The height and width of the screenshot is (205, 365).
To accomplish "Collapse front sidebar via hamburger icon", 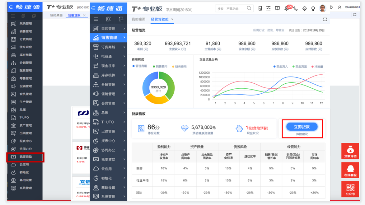I will pos(96,19).
